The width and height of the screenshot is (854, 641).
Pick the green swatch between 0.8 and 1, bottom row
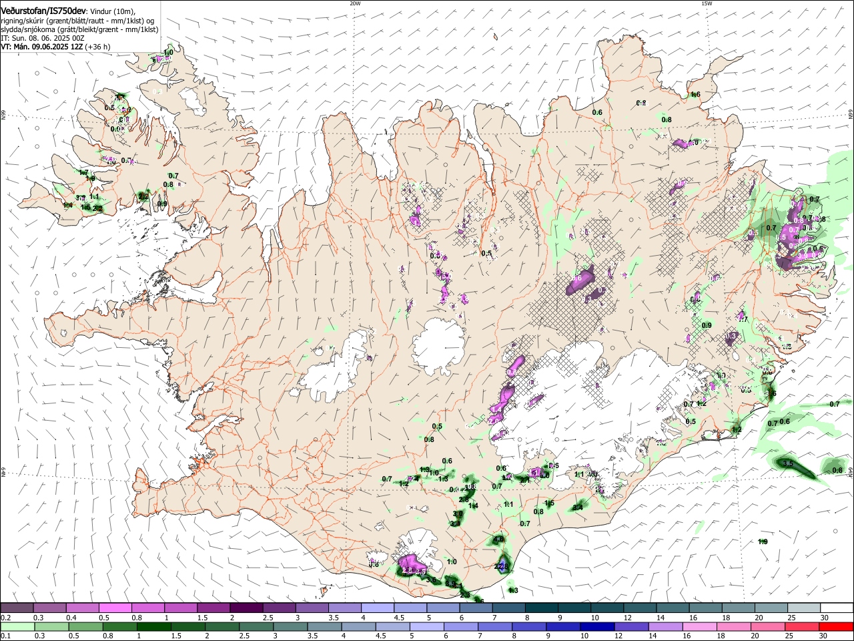click(119, 626)
